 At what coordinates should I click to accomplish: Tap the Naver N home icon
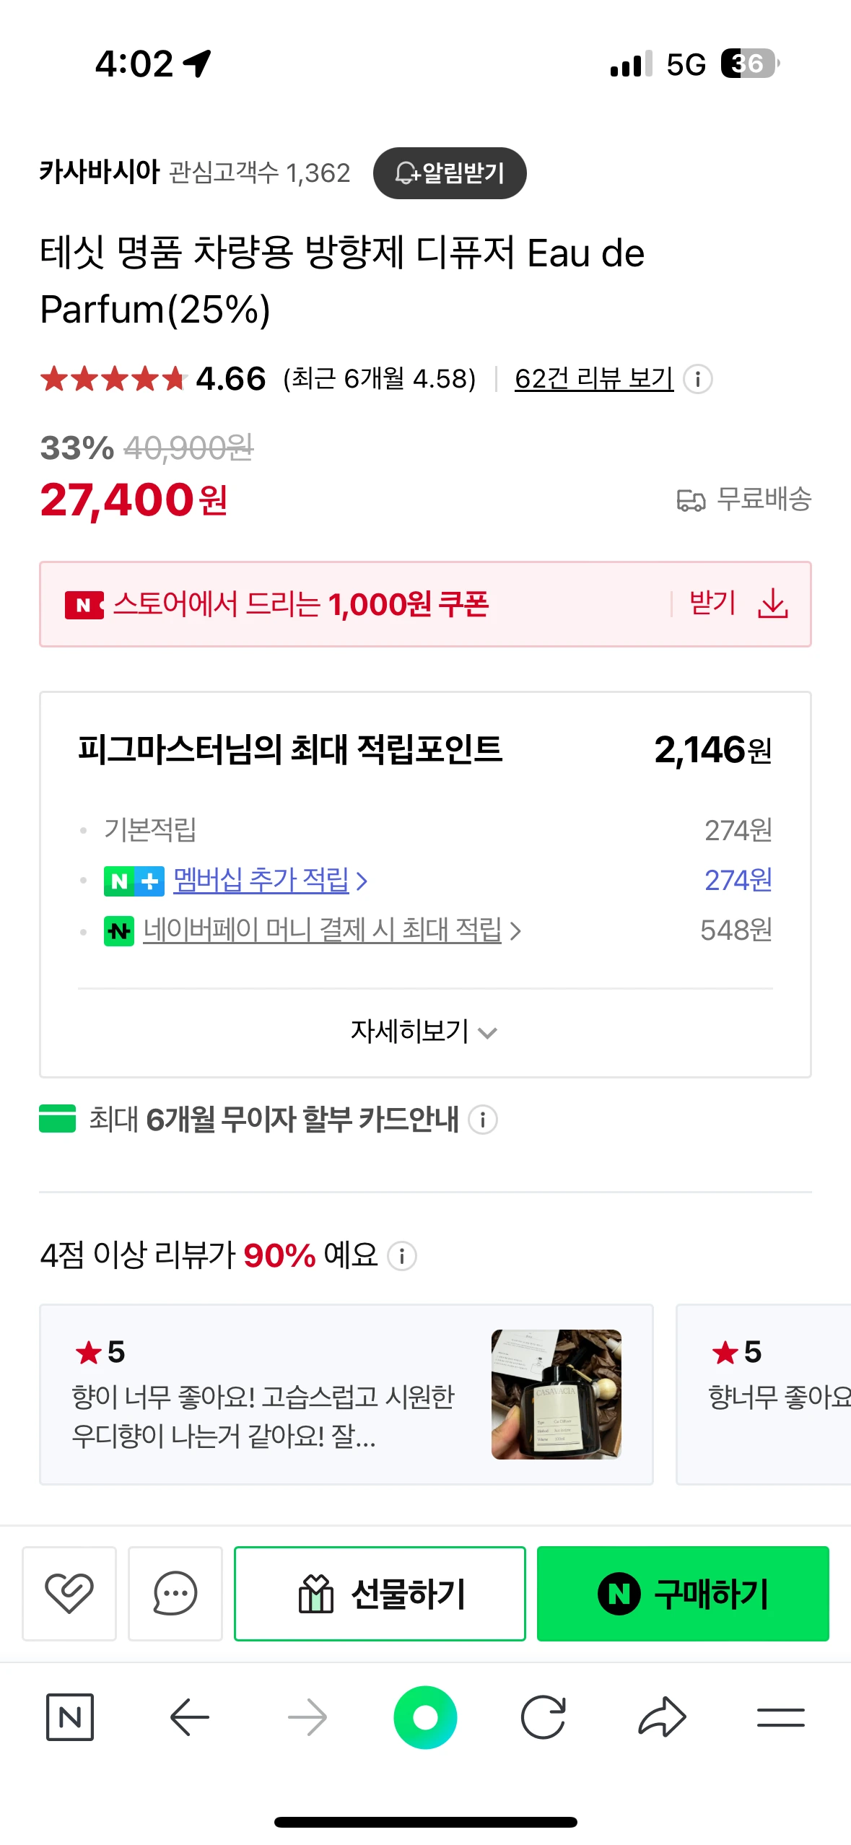[x=70, y=1717]
